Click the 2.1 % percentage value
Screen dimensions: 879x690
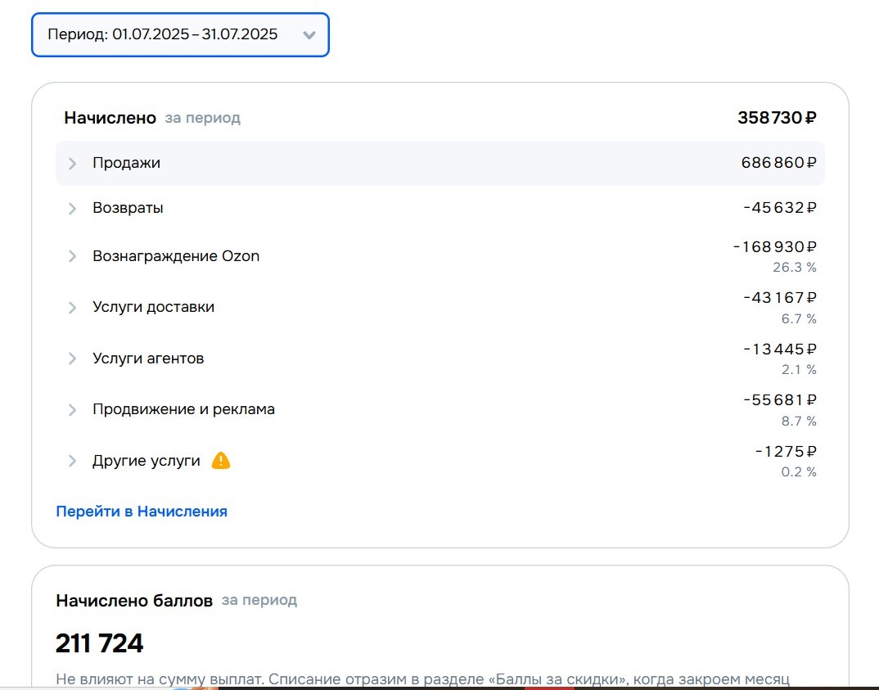[799, 370]
